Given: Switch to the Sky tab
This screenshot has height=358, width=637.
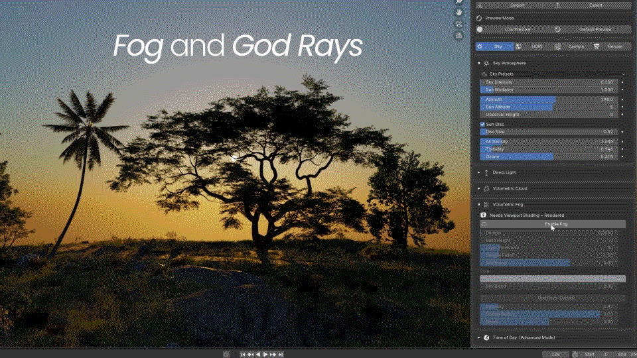Looking at the screenshot, I should point(494,46).
